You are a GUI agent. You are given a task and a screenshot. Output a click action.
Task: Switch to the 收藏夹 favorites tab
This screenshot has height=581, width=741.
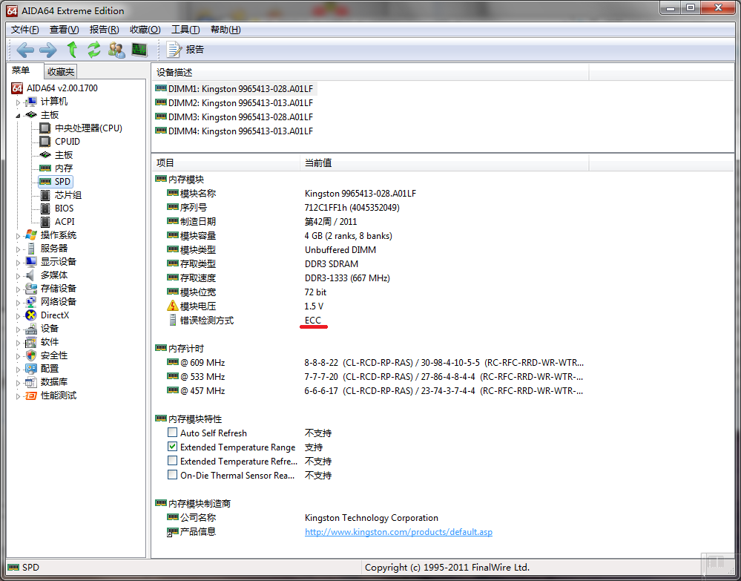pos(61,72)
